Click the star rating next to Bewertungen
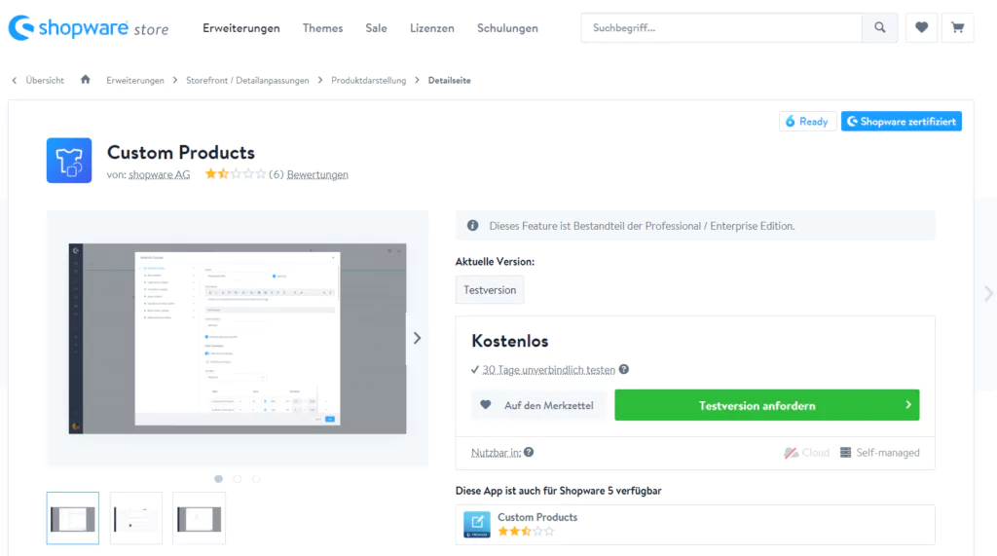997x556 pixels. click(236, 173)
